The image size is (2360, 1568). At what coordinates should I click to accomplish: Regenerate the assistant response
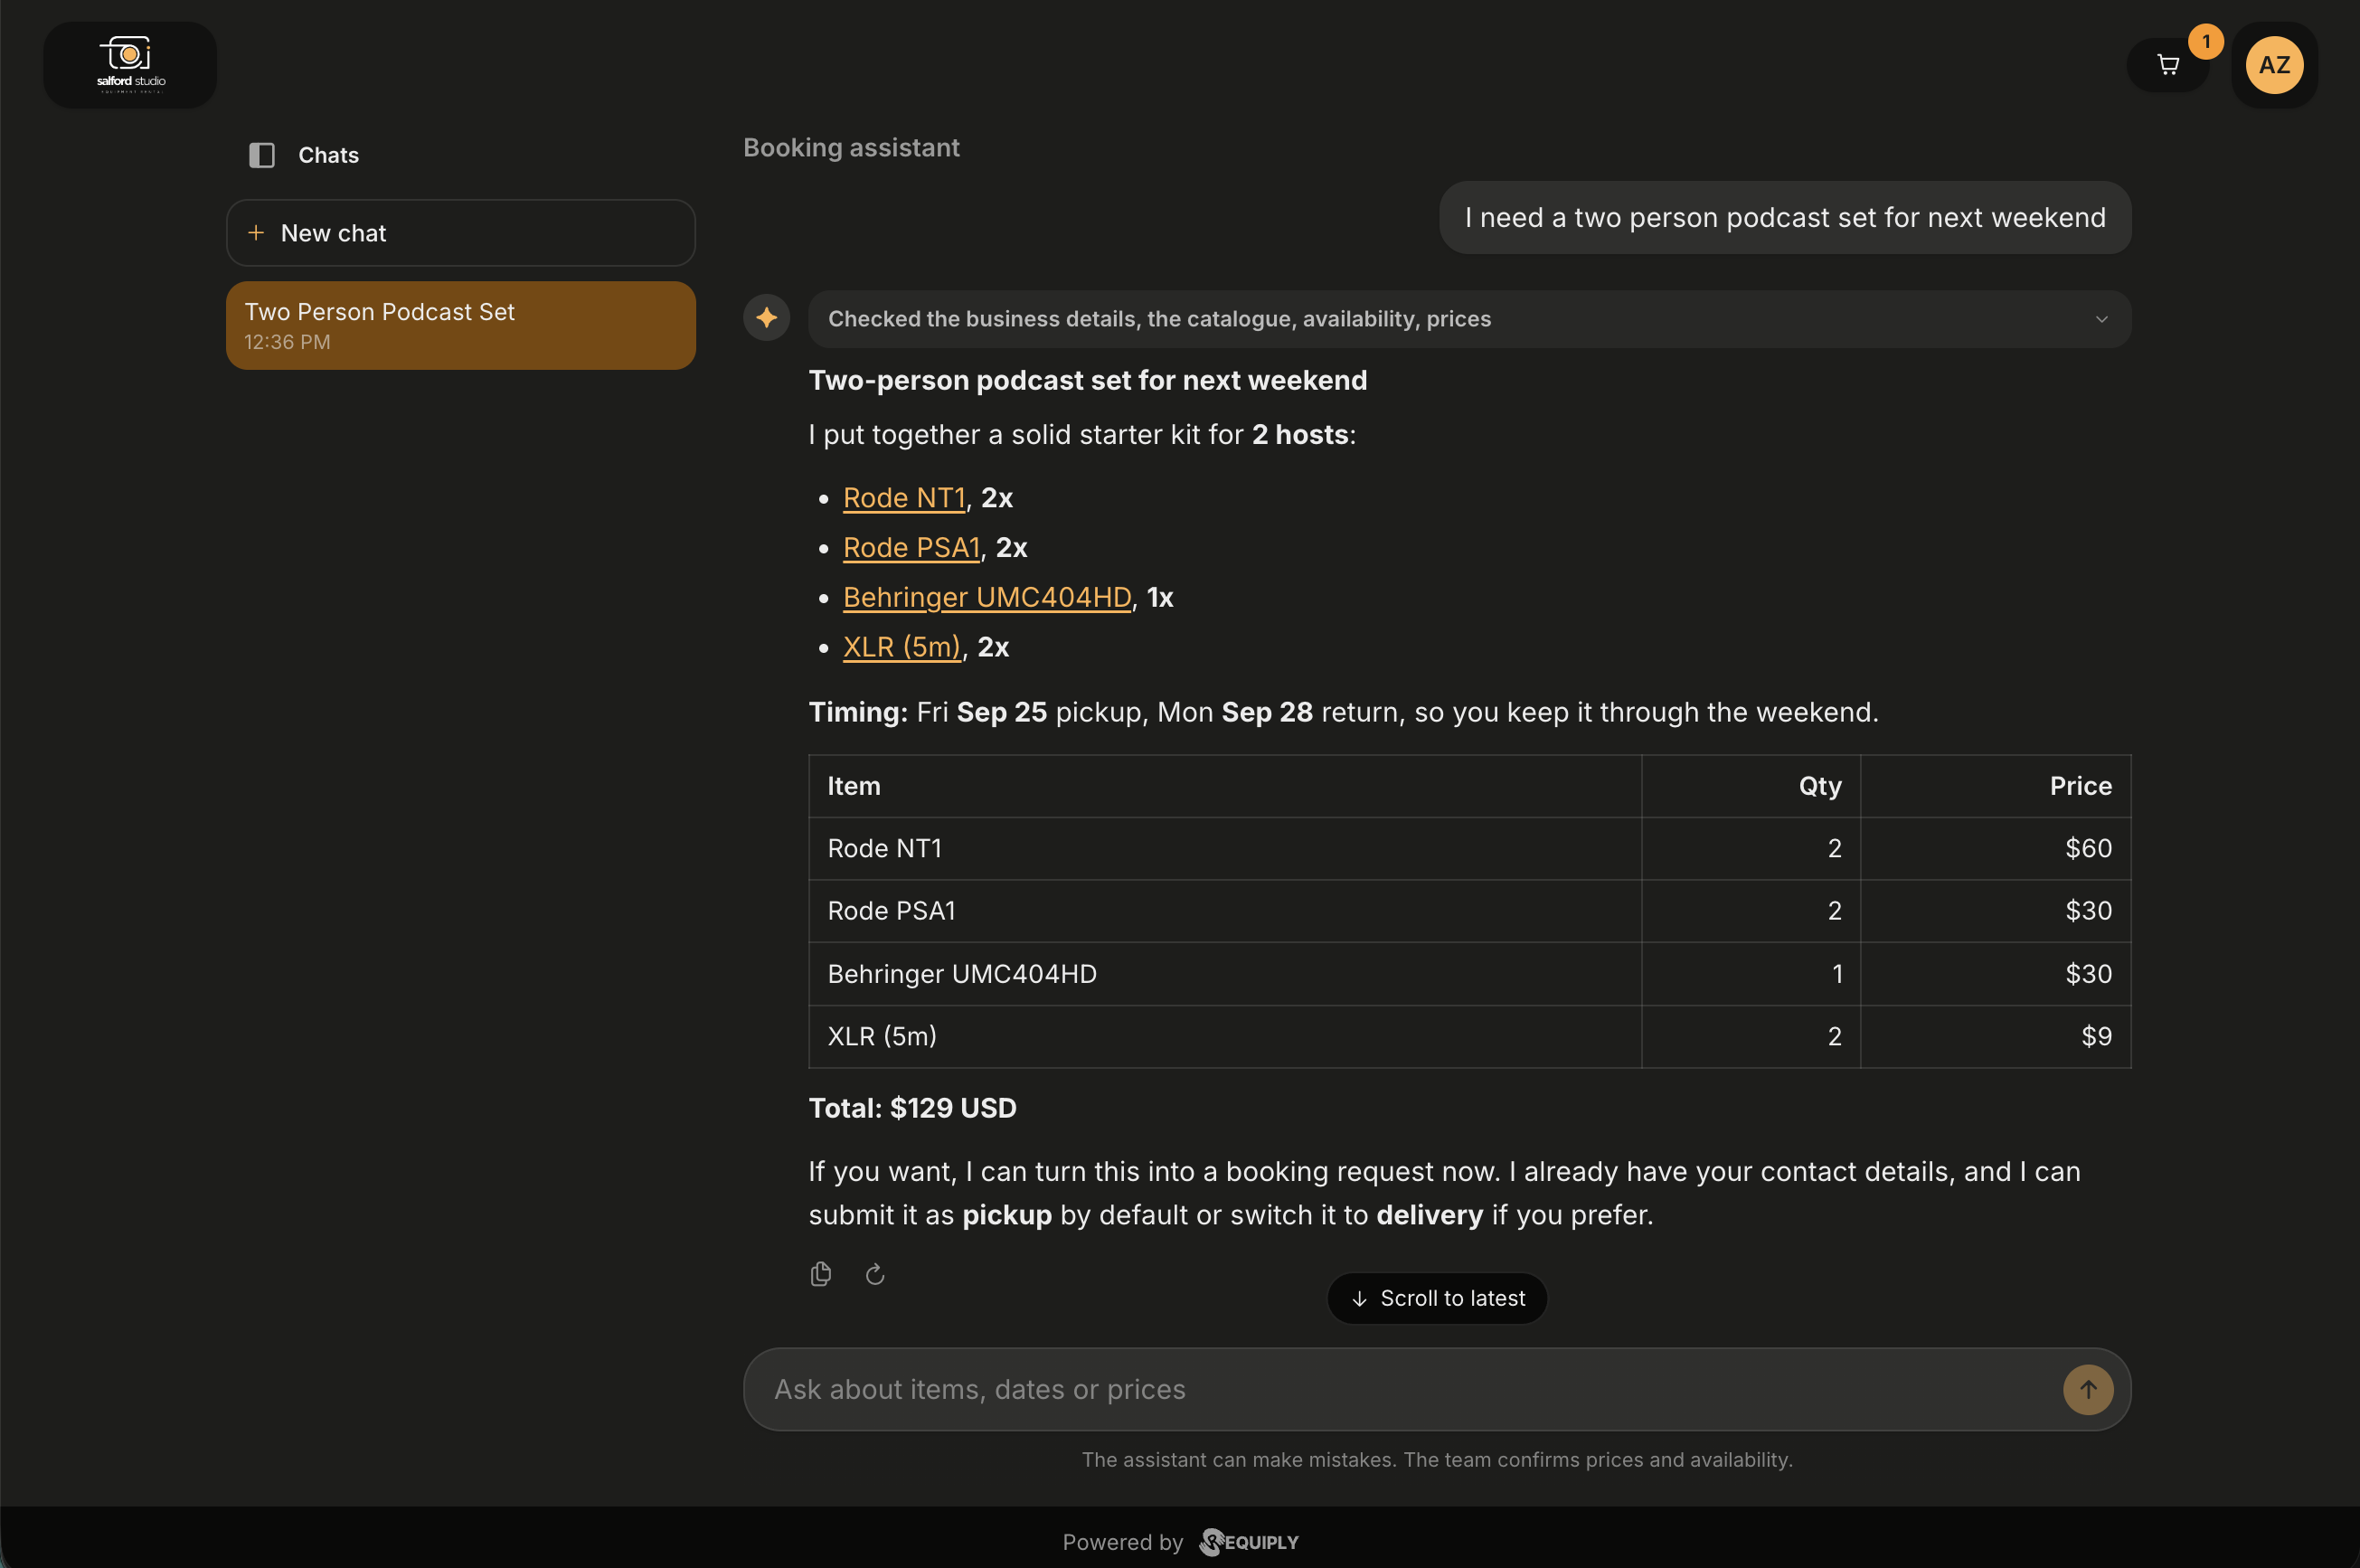pos(875,1274)
